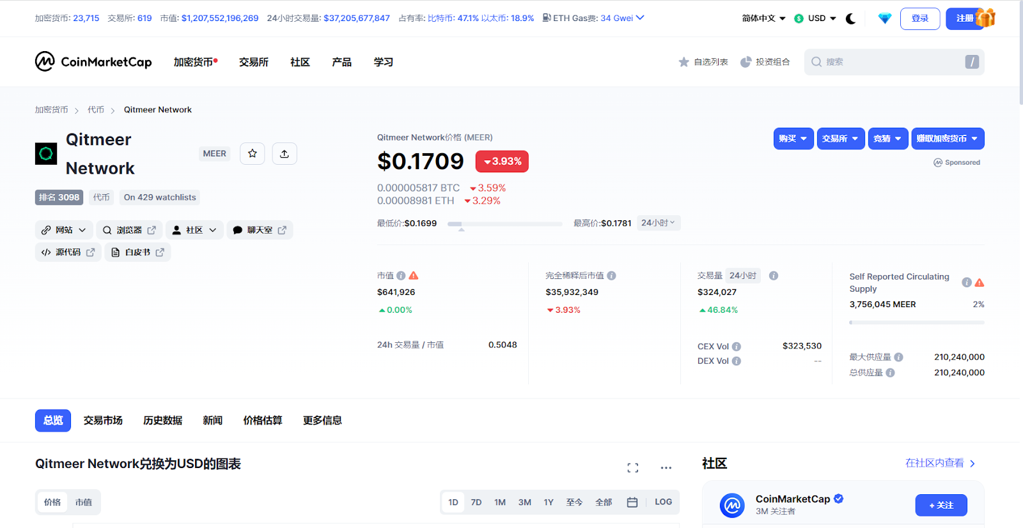The image size is (1023, 528).
Task: Click the market cap info icon
Action: point(401,276)
